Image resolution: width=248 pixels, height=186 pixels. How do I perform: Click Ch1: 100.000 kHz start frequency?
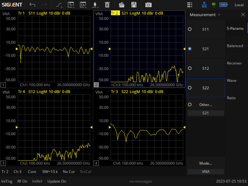pos(35,85)
